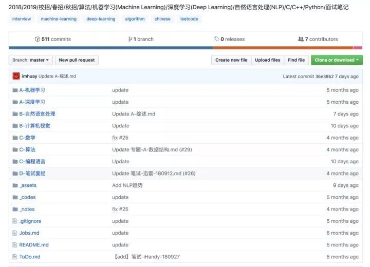Click the New pull request button
Screen dimensions: 370x267
coord(77,60)
